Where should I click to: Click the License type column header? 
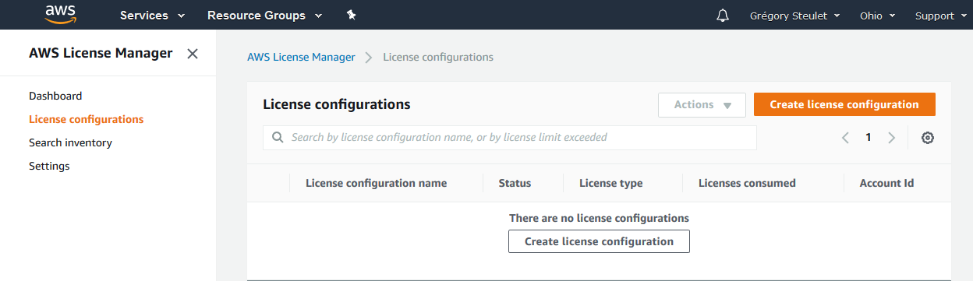pos(611,183)
